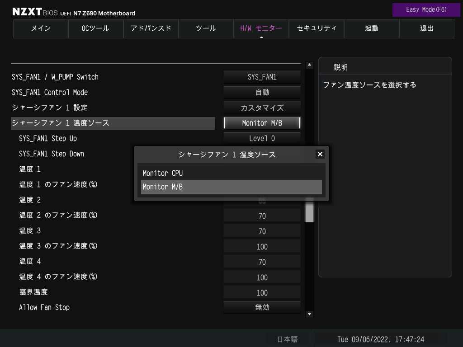Open SYS_FAN1 Step Up Level 0 dropdown
463x347 pixels.
pyautogui.click(x=262, y=138)
